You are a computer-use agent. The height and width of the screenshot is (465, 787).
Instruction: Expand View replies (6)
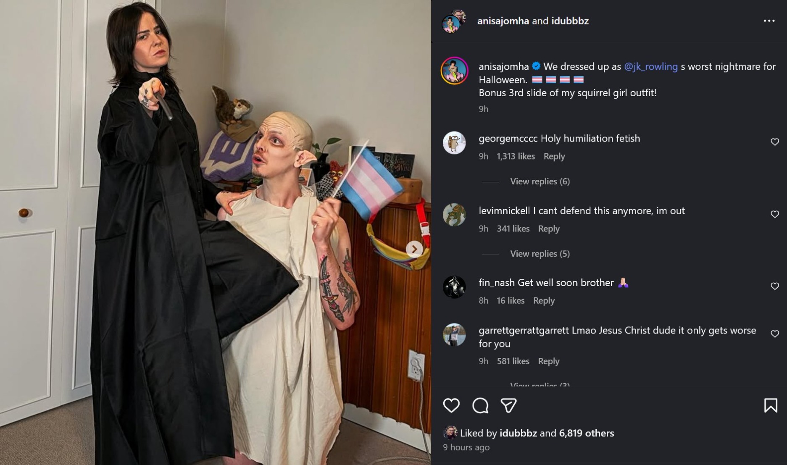(540, 181)
